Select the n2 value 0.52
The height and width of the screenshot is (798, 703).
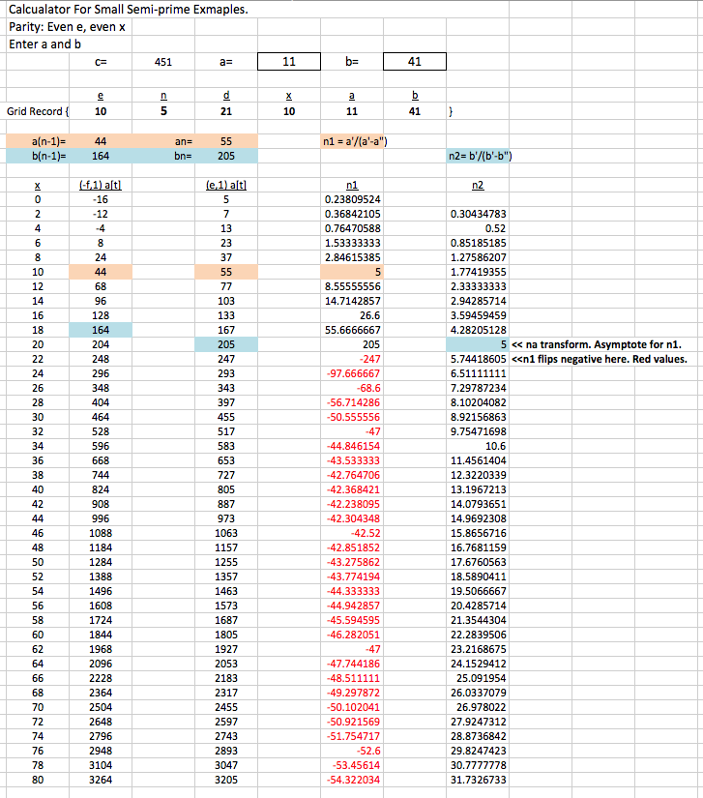coord(478,228)
